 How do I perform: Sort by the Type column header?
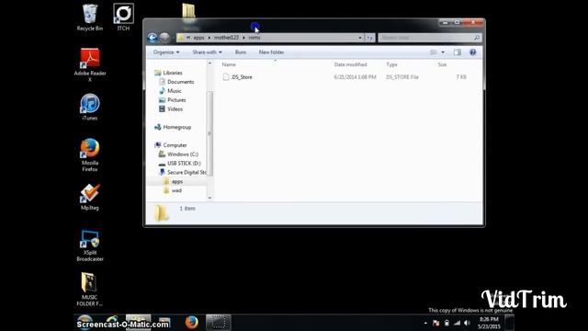(x=391, y=64)
